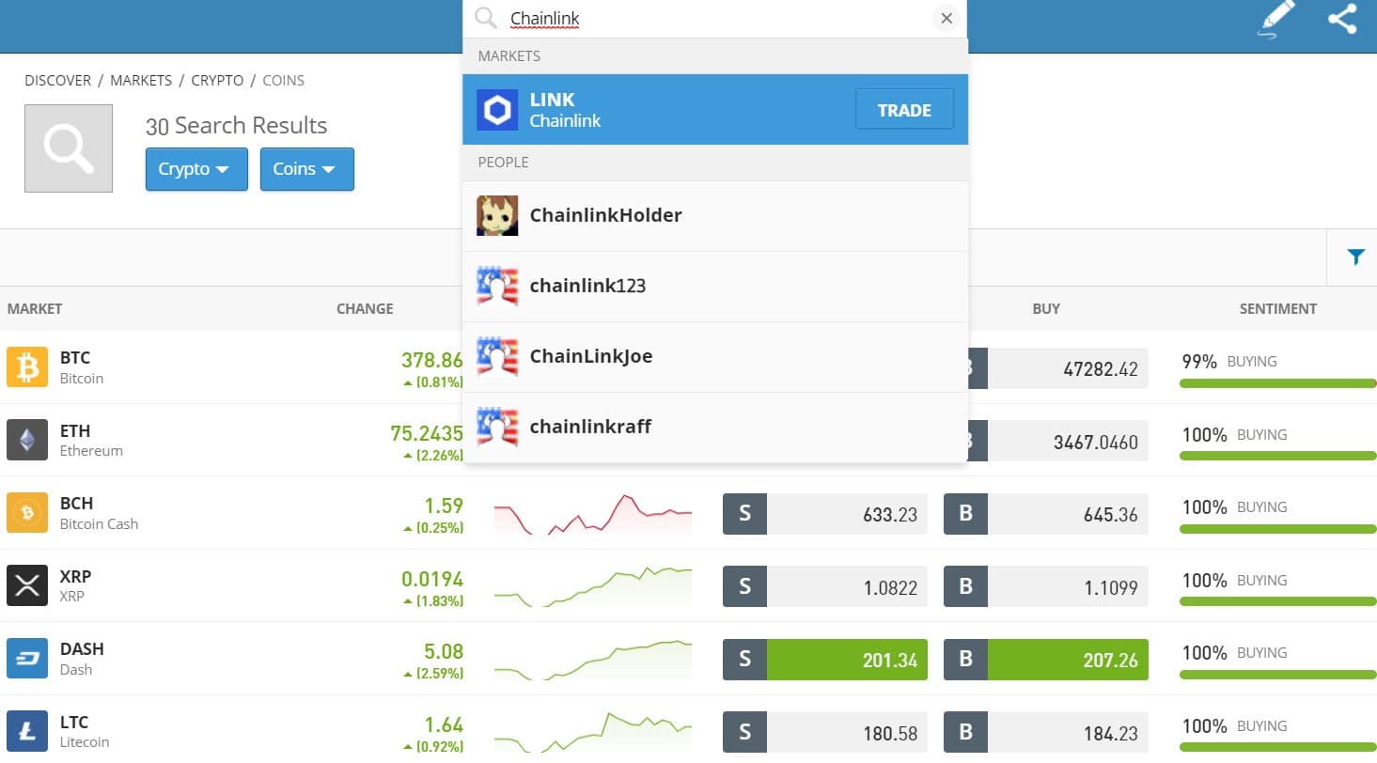Select ChainlinkHolder from people results

coord(715,216)
